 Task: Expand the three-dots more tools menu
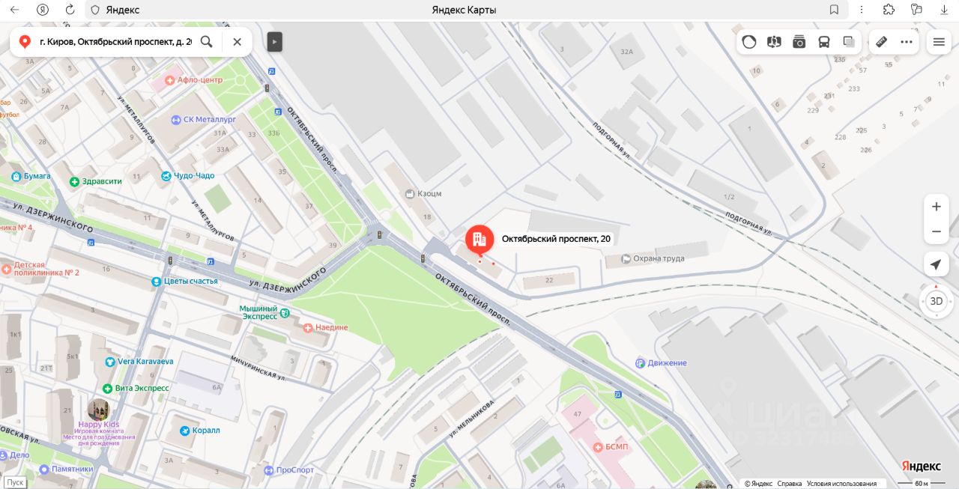907,42
